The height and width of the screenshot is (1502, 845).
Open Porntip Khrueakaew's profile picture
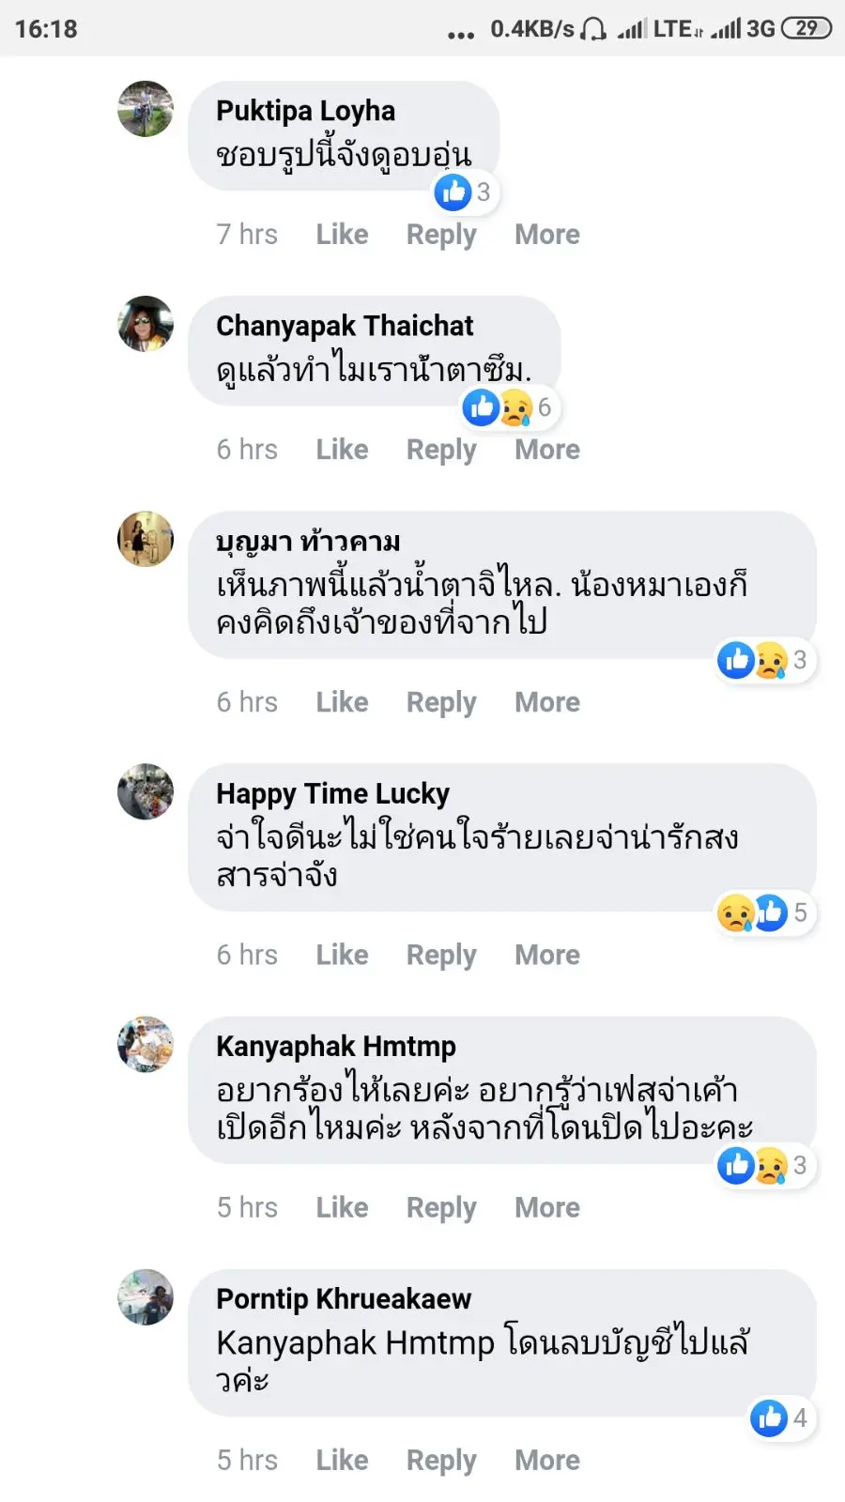coord(146,1296)
